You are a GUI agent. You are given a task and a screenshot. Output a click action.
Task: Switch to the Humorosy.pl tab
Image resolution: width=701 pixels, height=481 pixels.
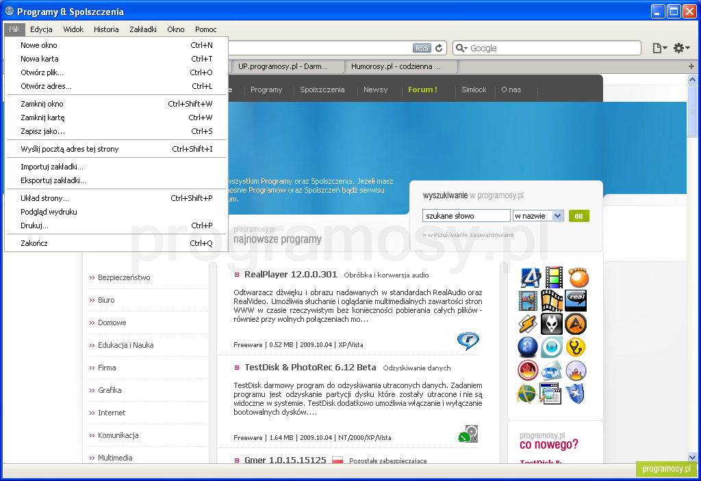coord(401,66)
